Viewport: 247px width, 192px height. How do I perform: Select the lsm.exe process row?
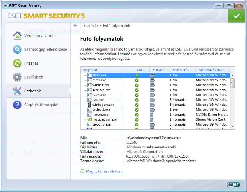click(155, 100)
